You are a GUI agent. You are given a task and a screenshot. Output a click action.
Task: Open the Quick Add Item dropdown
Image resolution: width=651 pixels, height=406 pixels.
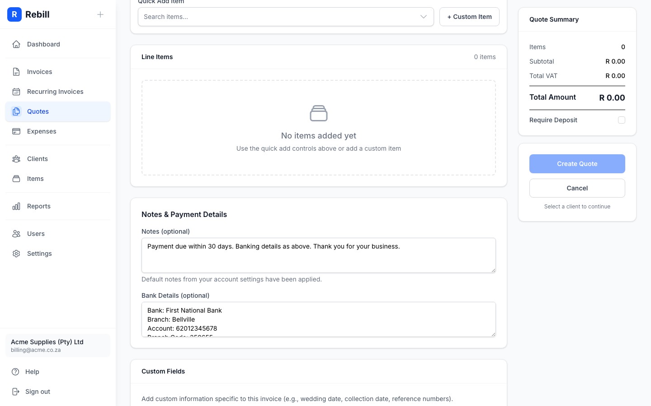286,17
